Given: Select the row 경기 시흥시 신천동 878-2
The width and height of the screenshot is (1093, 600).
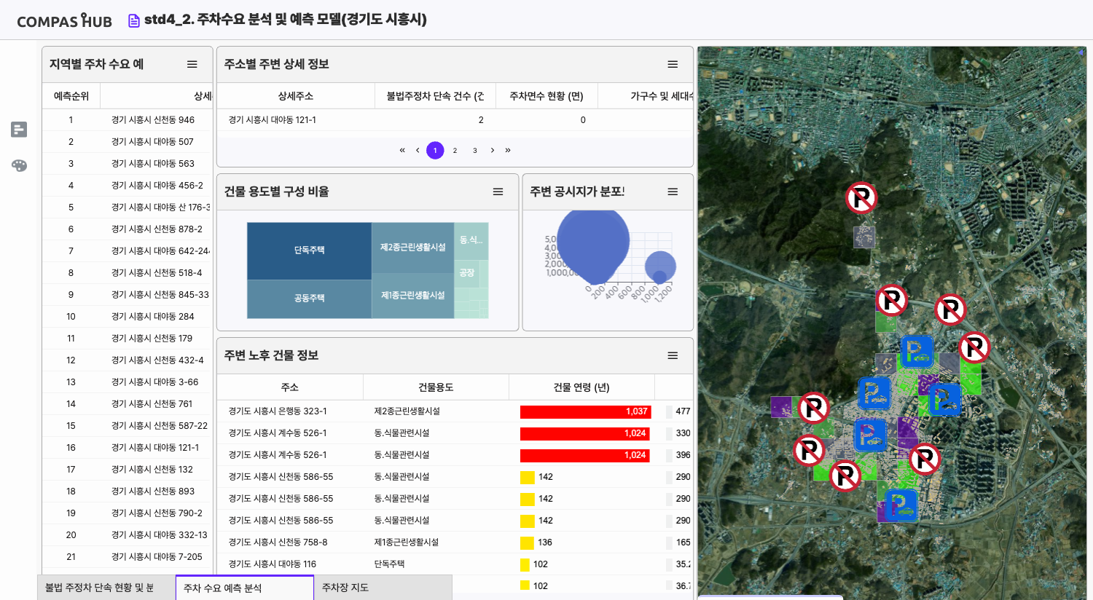Looking at the screenshot, I should click(128, 229).
